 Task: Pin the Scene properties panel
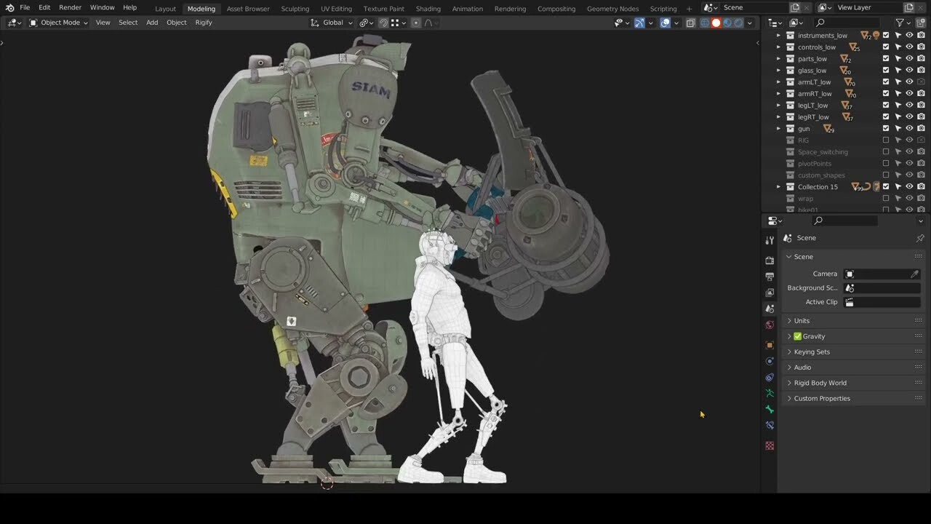[920, 237]
